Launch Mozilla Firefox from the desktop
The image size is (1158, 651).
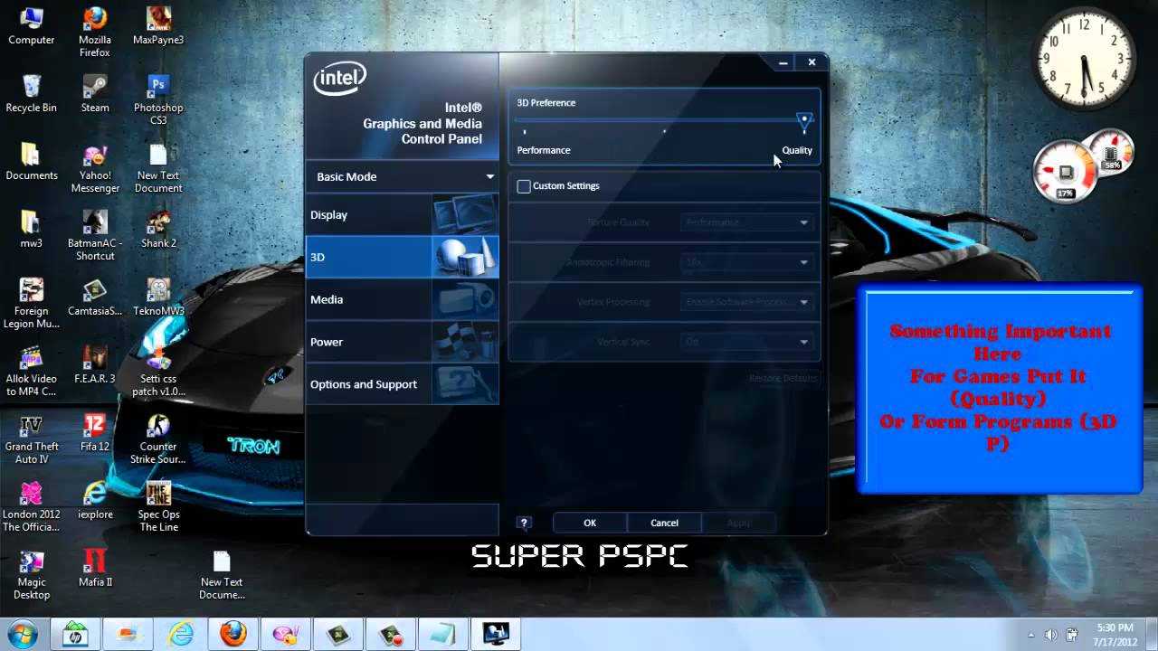(95, 32)
